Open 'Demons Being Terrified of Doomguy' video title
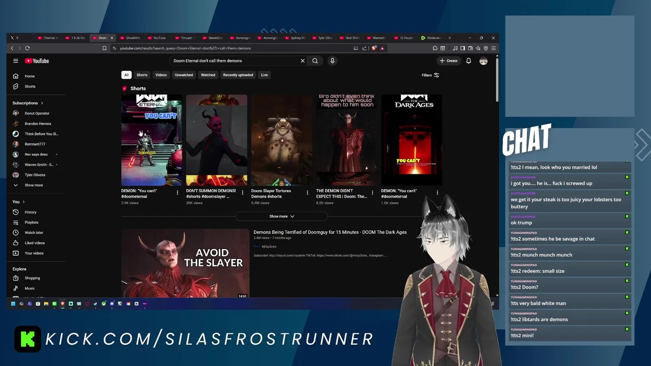The image size is (651, 366). (330, 232)
